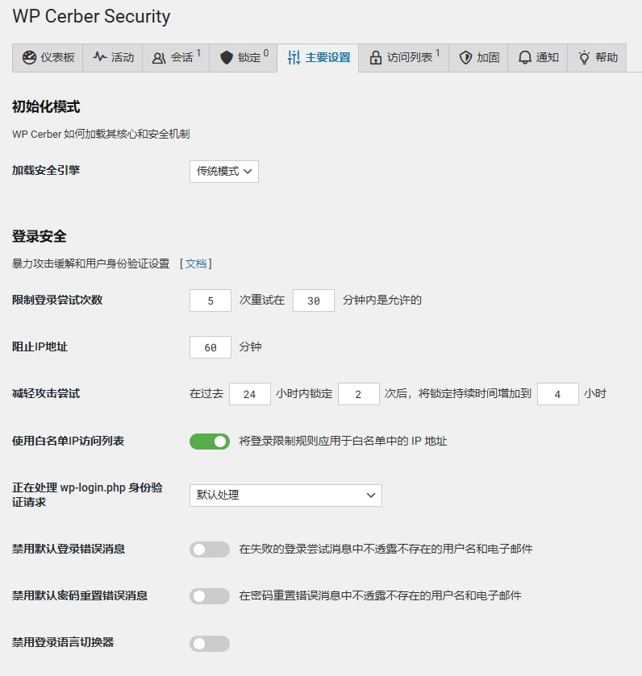Open the 文档 documentation link
This screenshot has height=676, width=642.
196,263
